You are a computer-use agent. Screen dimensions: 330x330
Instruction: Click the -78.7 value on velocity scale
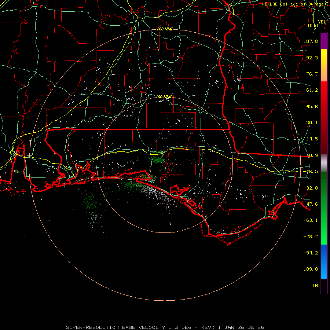[x=311, y=237]
